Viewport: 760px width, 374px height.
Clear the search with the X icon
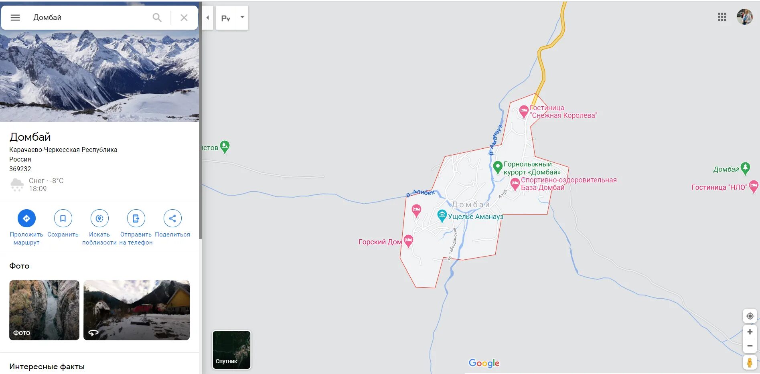(184, 18)
